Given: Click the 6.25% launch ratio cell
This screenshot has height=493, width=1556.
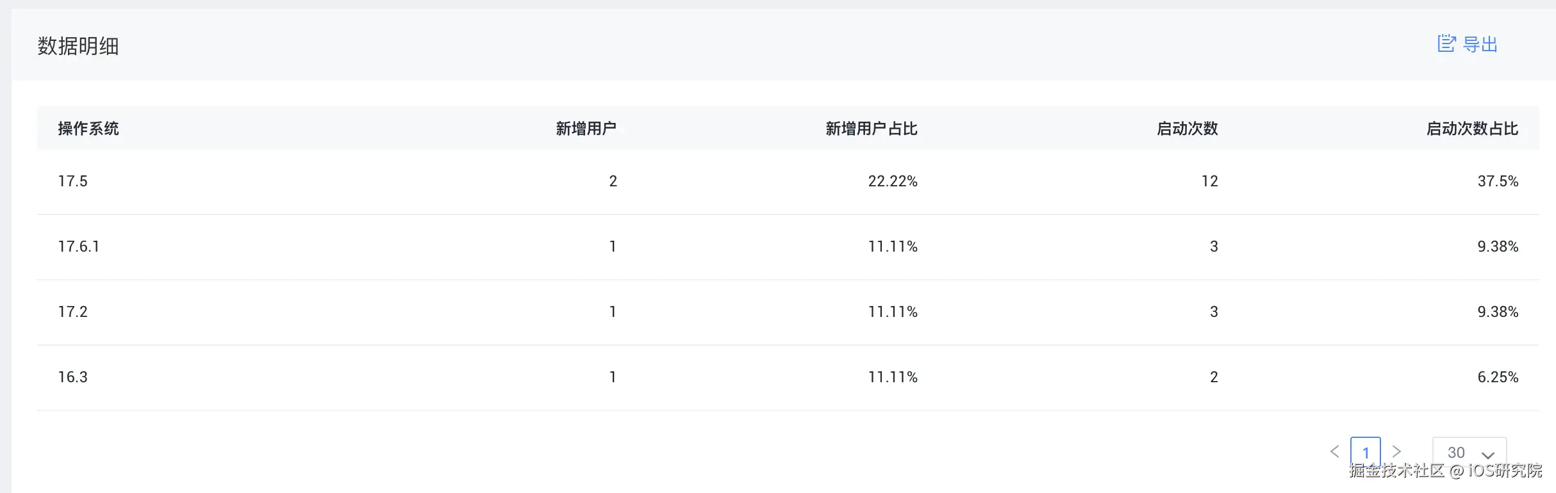Looking at the screenshot, I should (x=1498, y=377).
